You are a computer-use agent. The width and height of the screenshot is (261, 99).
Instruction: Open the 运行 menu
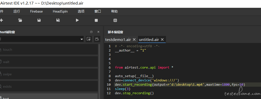pyautogui.click(x=17, y=11)
